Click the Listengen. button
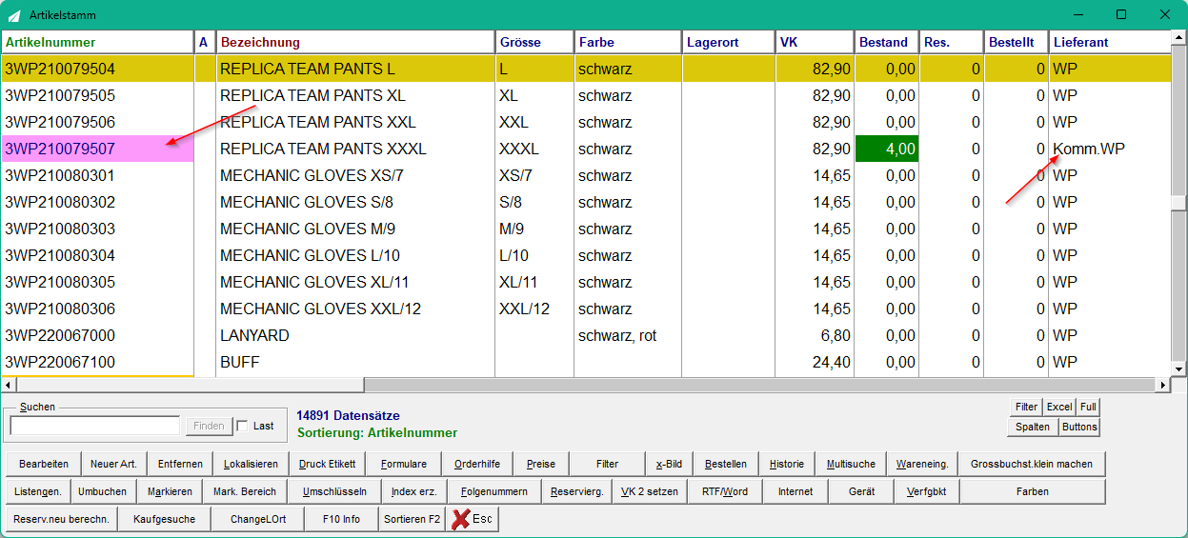Image resolution: width=1188 pixels, height=538 pixels. coord(38,491)
